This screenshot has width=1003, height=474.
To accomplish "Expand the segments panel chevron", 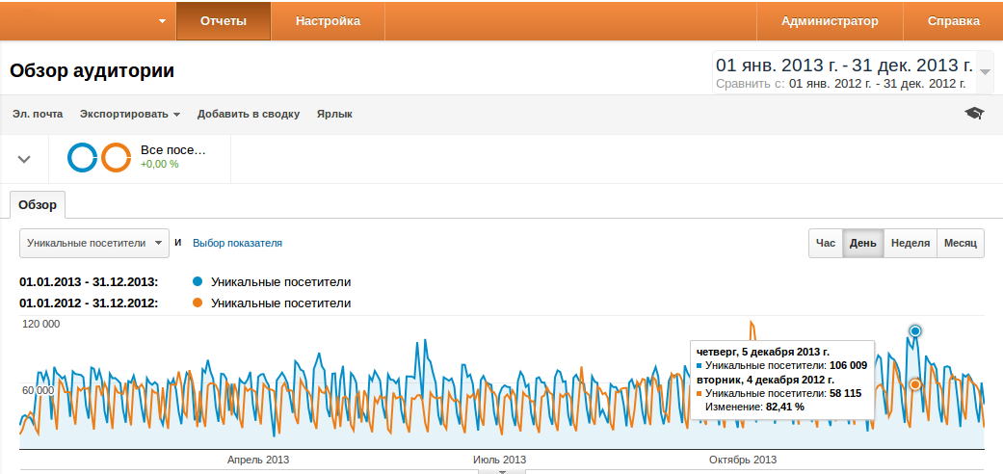I will point(25,159).
